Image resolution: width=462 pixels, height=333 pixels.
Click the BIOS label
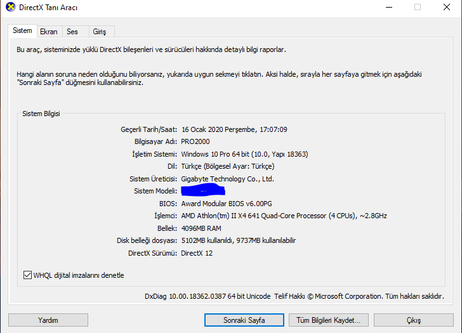168,204
